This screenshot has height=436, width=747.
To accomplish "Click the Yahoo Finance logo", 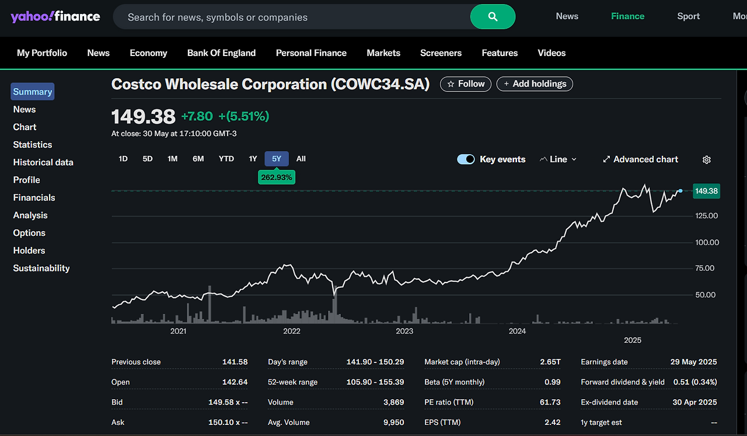I will click(55, 16).
